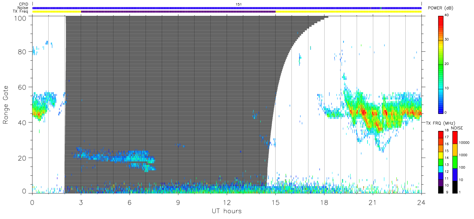Click Range Gate axis tick label 100
This screenshot has width=474, height=219.
tap(20, 18)
